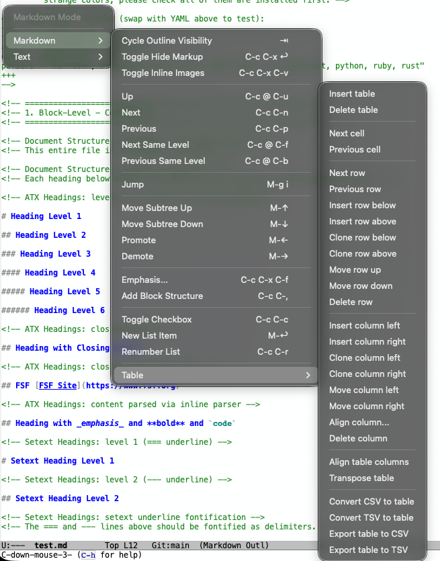The width and height of the screenshot is (440, 561).
Task: Choose Renumber List
Action: coord(216,351)
